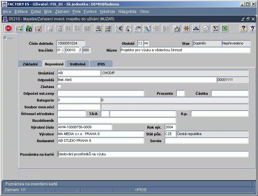Open the Nástroje menu
258x196 pixels.
click(x=107, y=12)
